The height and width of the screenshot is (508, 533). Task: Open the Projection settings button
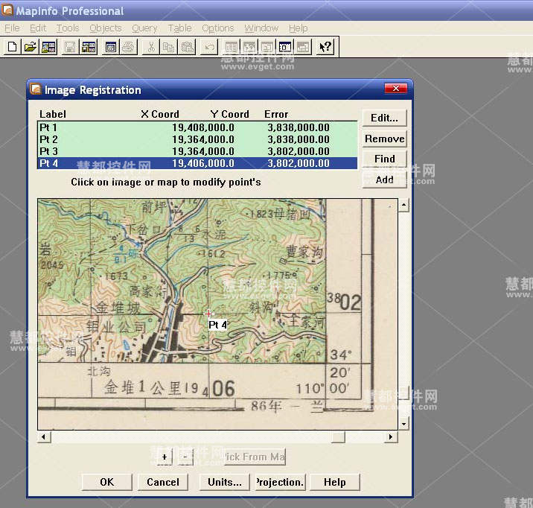coord(281,482)
